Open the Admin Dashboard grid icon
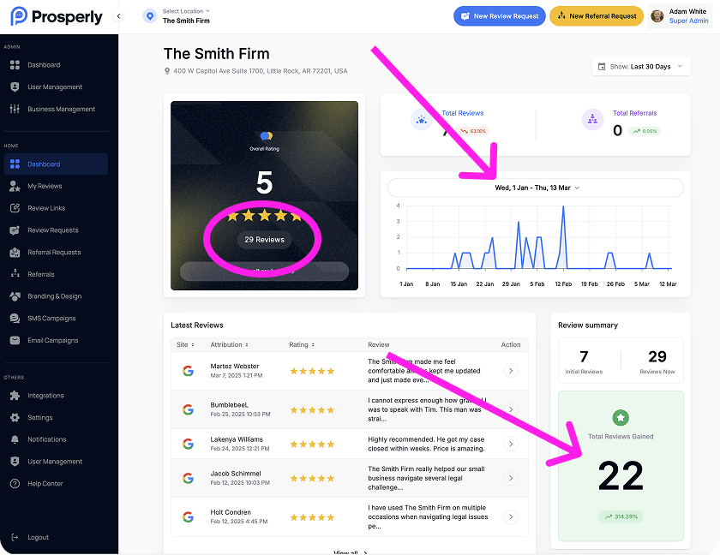The image size is (720, 555). tap(15, 65)
